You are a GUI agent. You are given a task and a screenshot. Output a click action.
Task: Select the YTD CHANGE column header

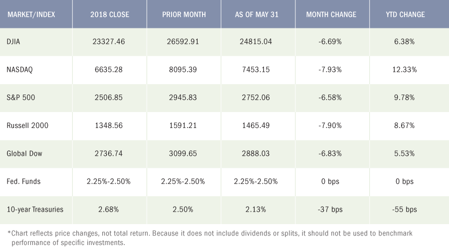tap(405, 14)
